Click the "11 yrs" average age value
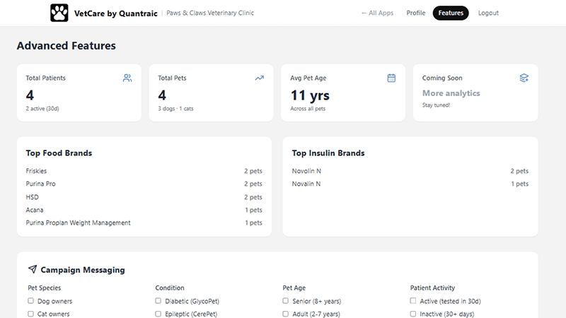 (x=310, y=95)
